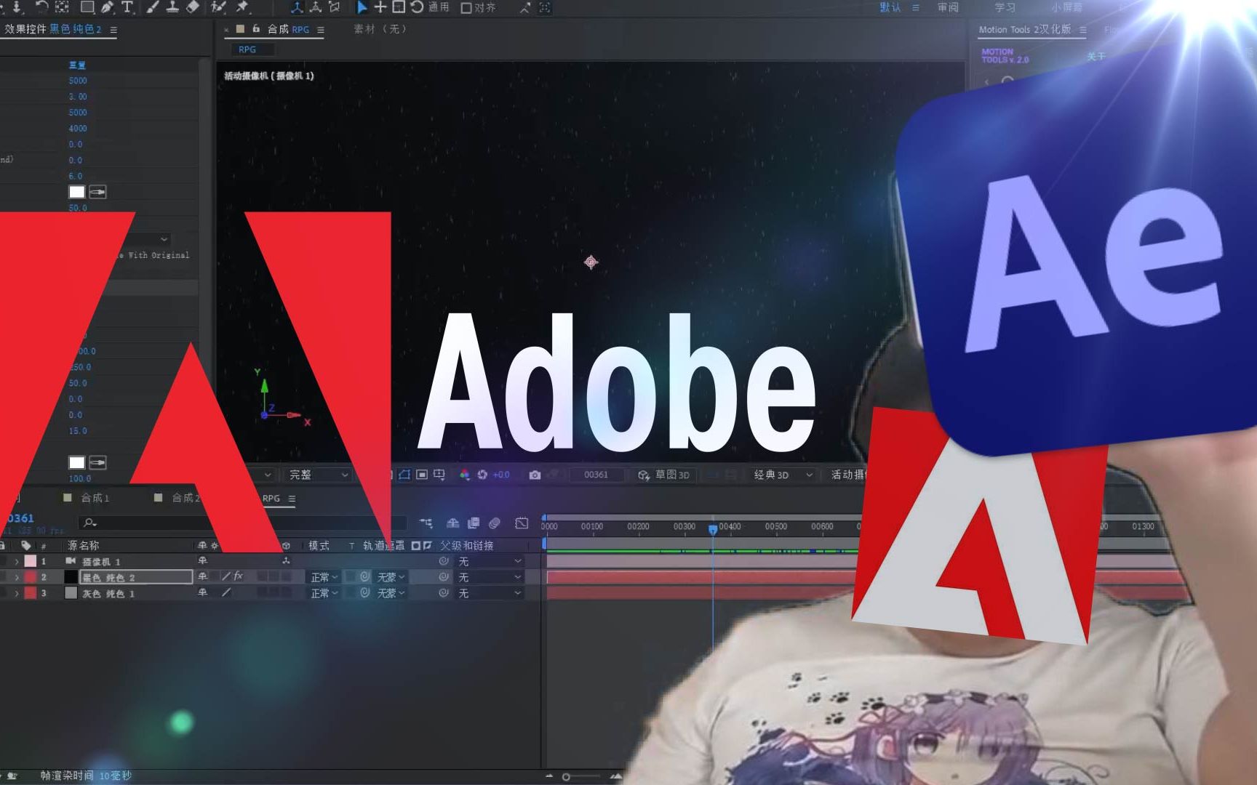The image size is (1257, 785).
Task: Expand the 灰色 纯色 1 layer properties
Action: tap(17, 594)
